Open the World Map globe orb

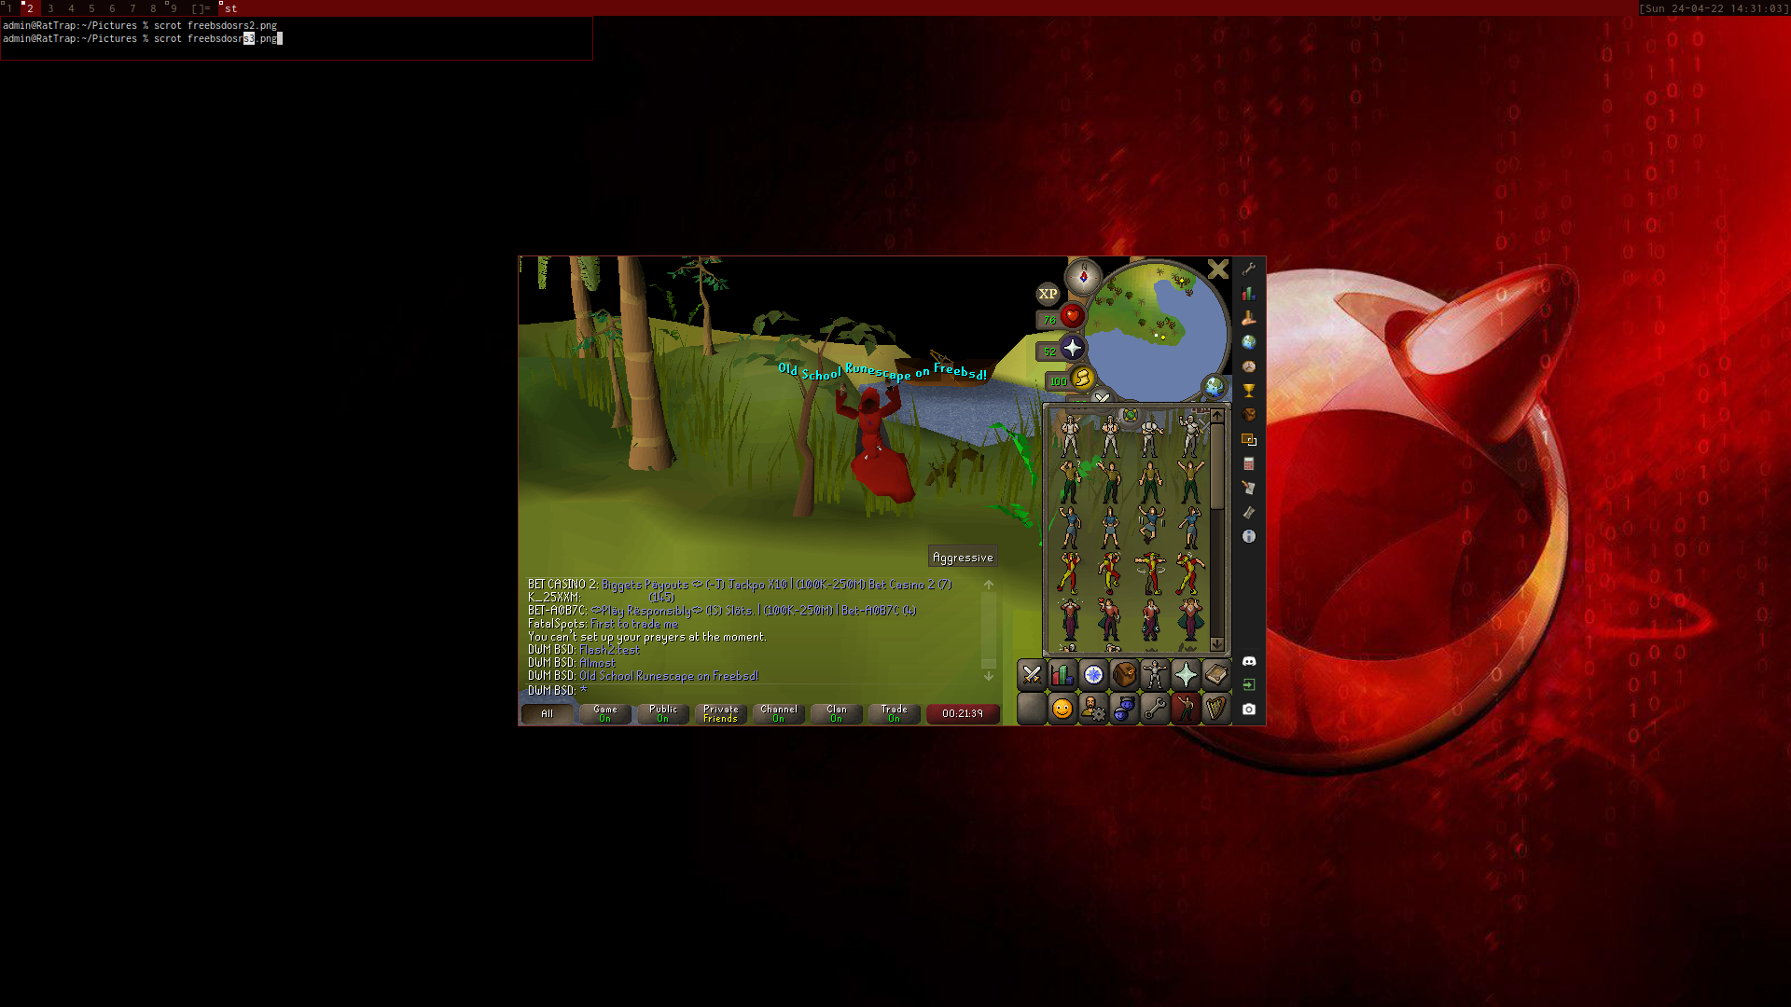point(1215,386)
